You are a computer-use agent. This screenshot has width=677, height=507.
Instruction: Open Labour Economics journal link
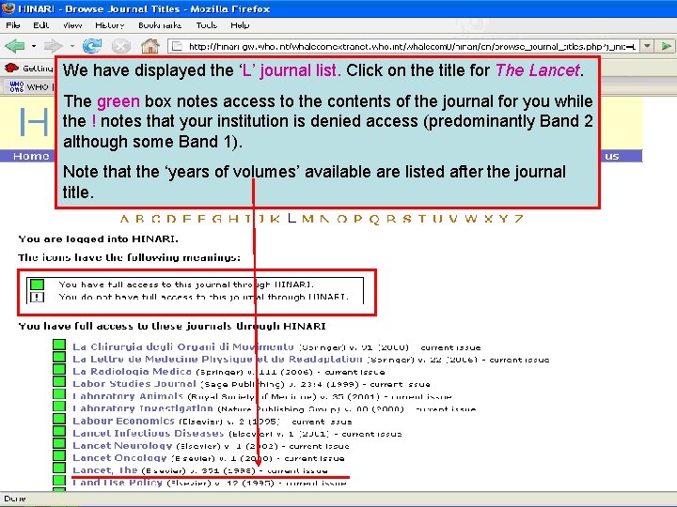[123, 421]
